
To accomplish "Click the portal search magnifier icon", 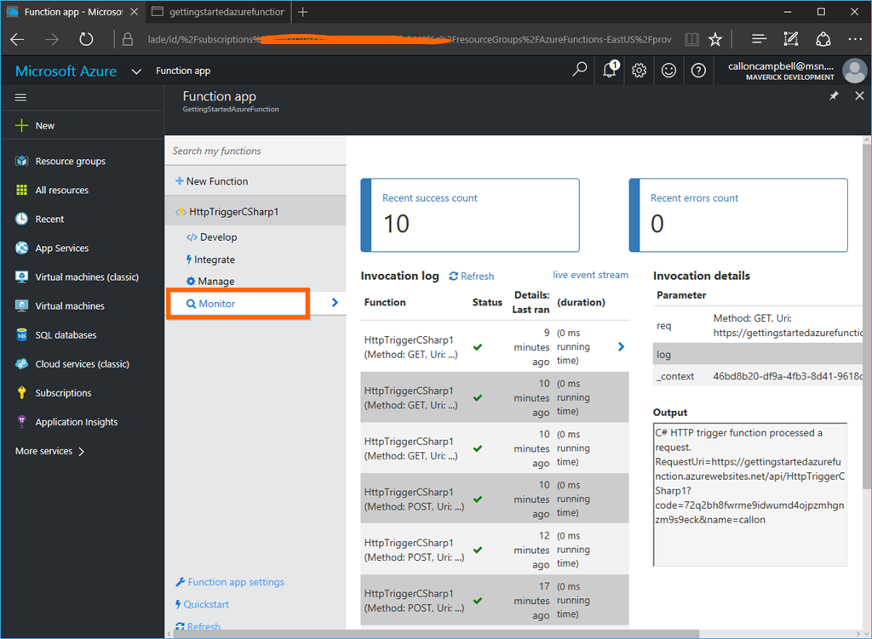I will click(x=580, y=70).
